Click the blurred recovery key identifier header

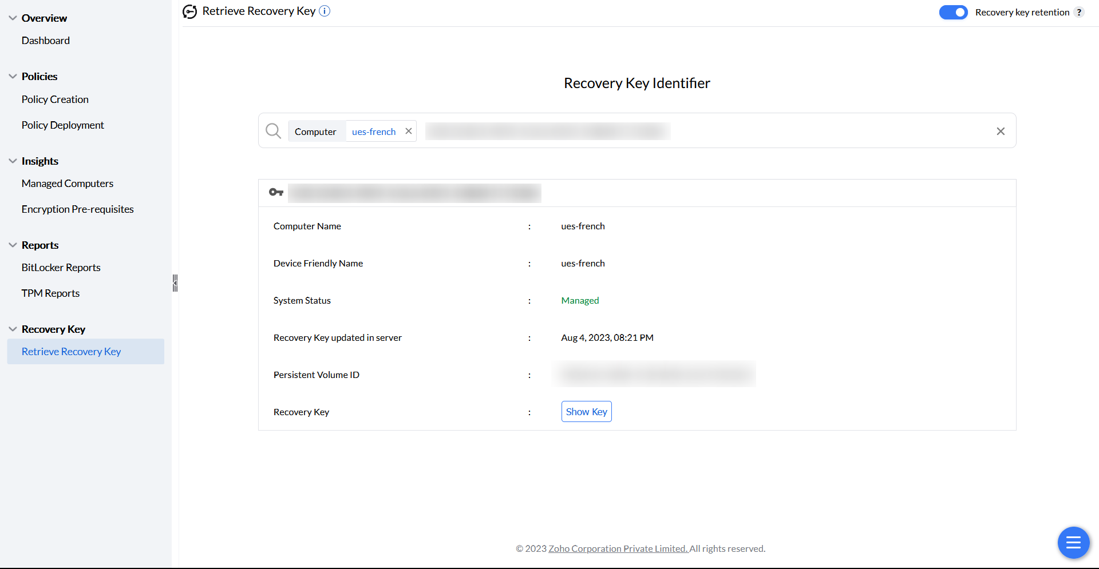[x=414, y=193]
